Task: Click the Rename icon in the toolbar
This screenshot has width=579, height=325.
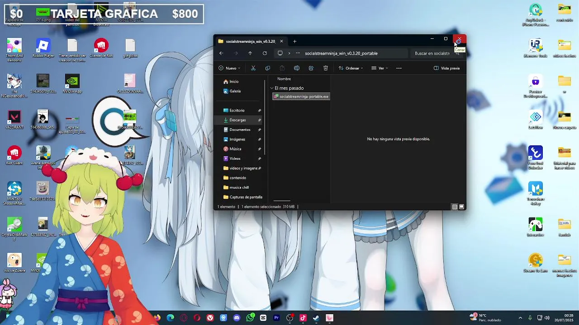Action: click(x=297, y=68)
